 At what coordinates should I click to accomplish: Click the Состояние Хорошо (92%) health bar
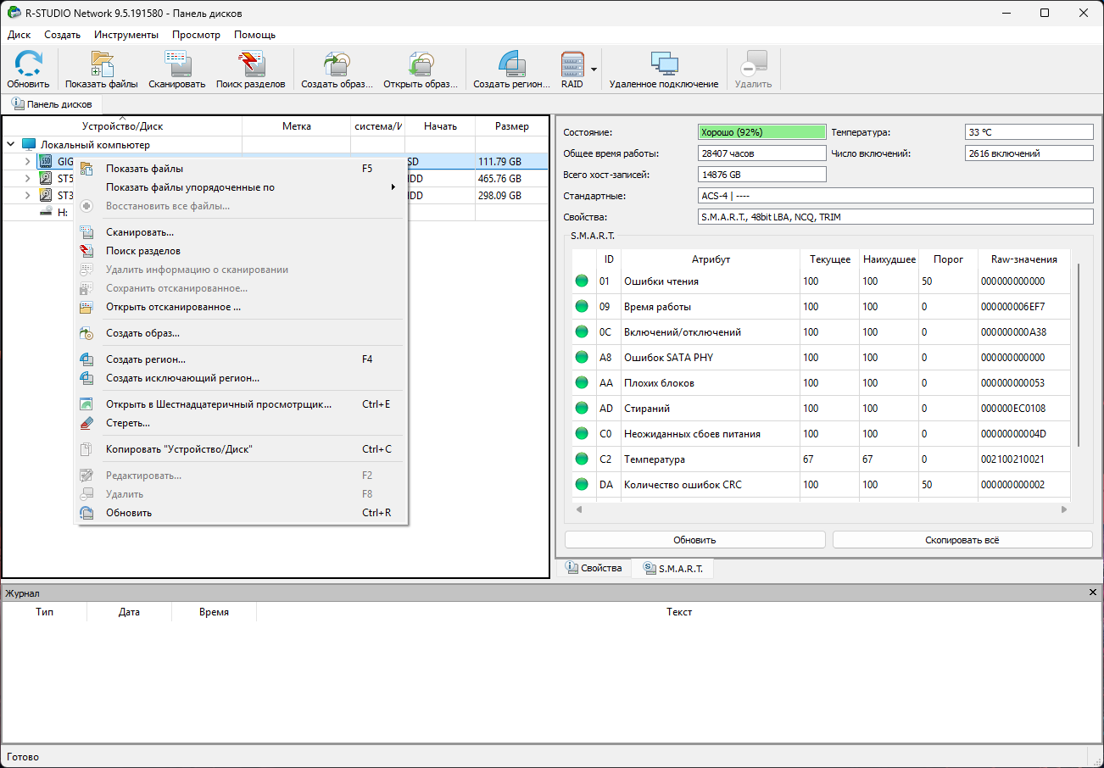761,132
